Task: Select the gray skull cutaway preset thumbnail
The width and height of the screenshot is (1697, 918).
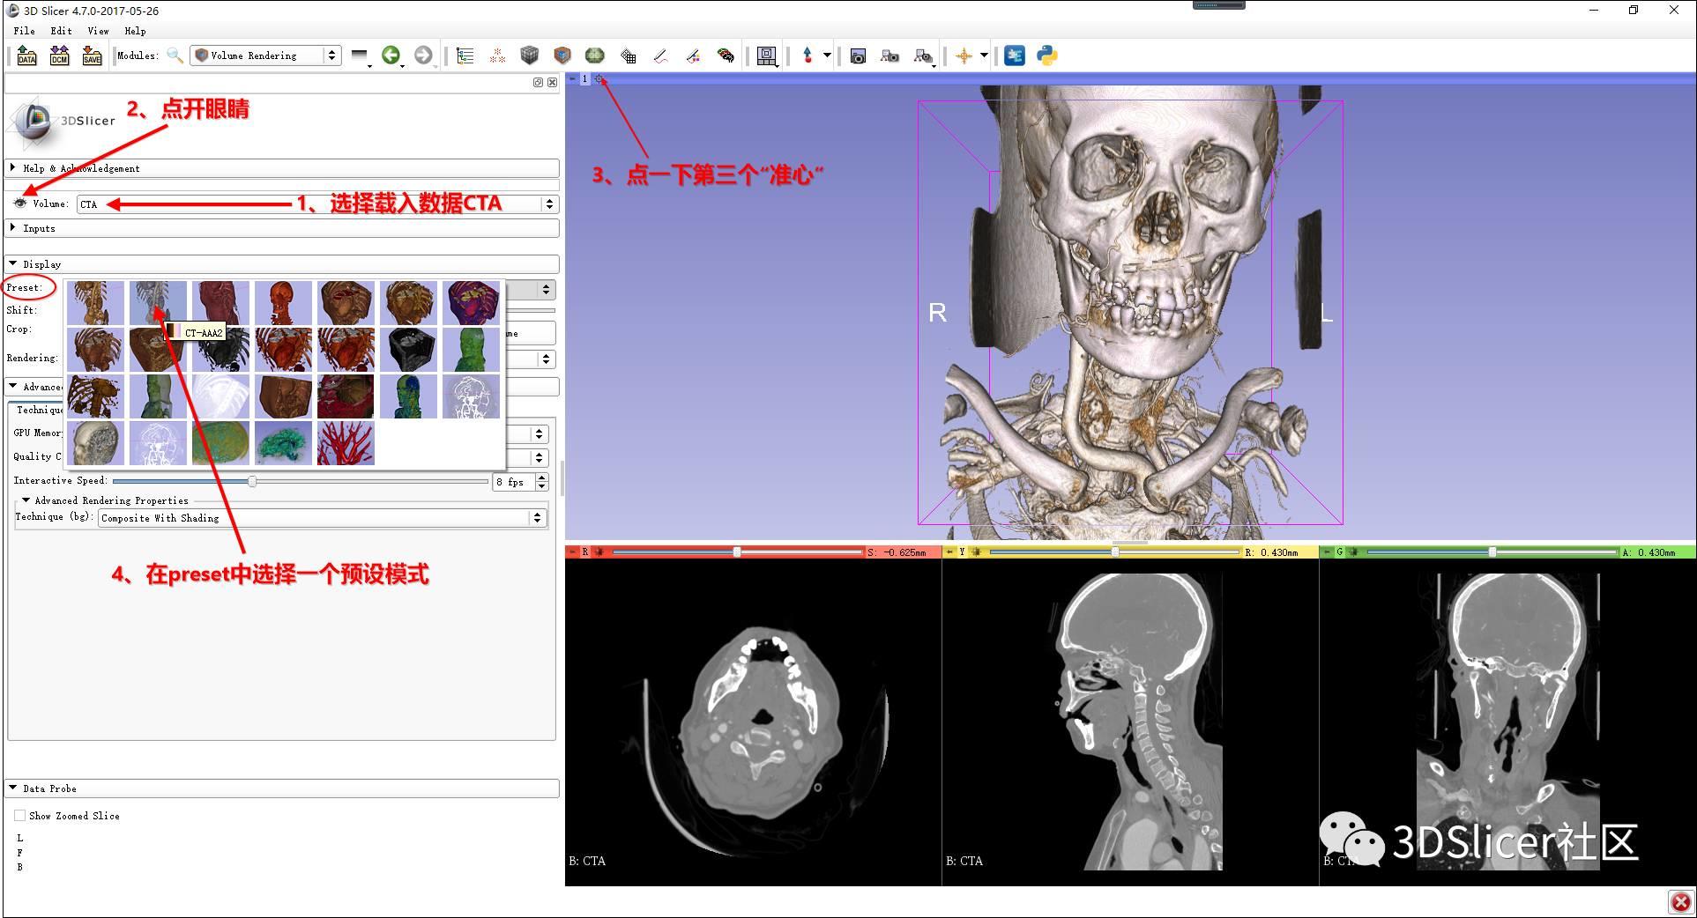Action: point(95,443)
